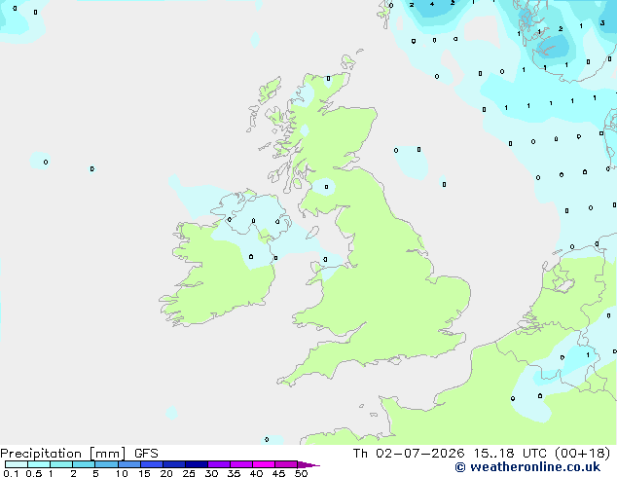
Task: Click the legend label '0.1'
Action: coord(11,473)
